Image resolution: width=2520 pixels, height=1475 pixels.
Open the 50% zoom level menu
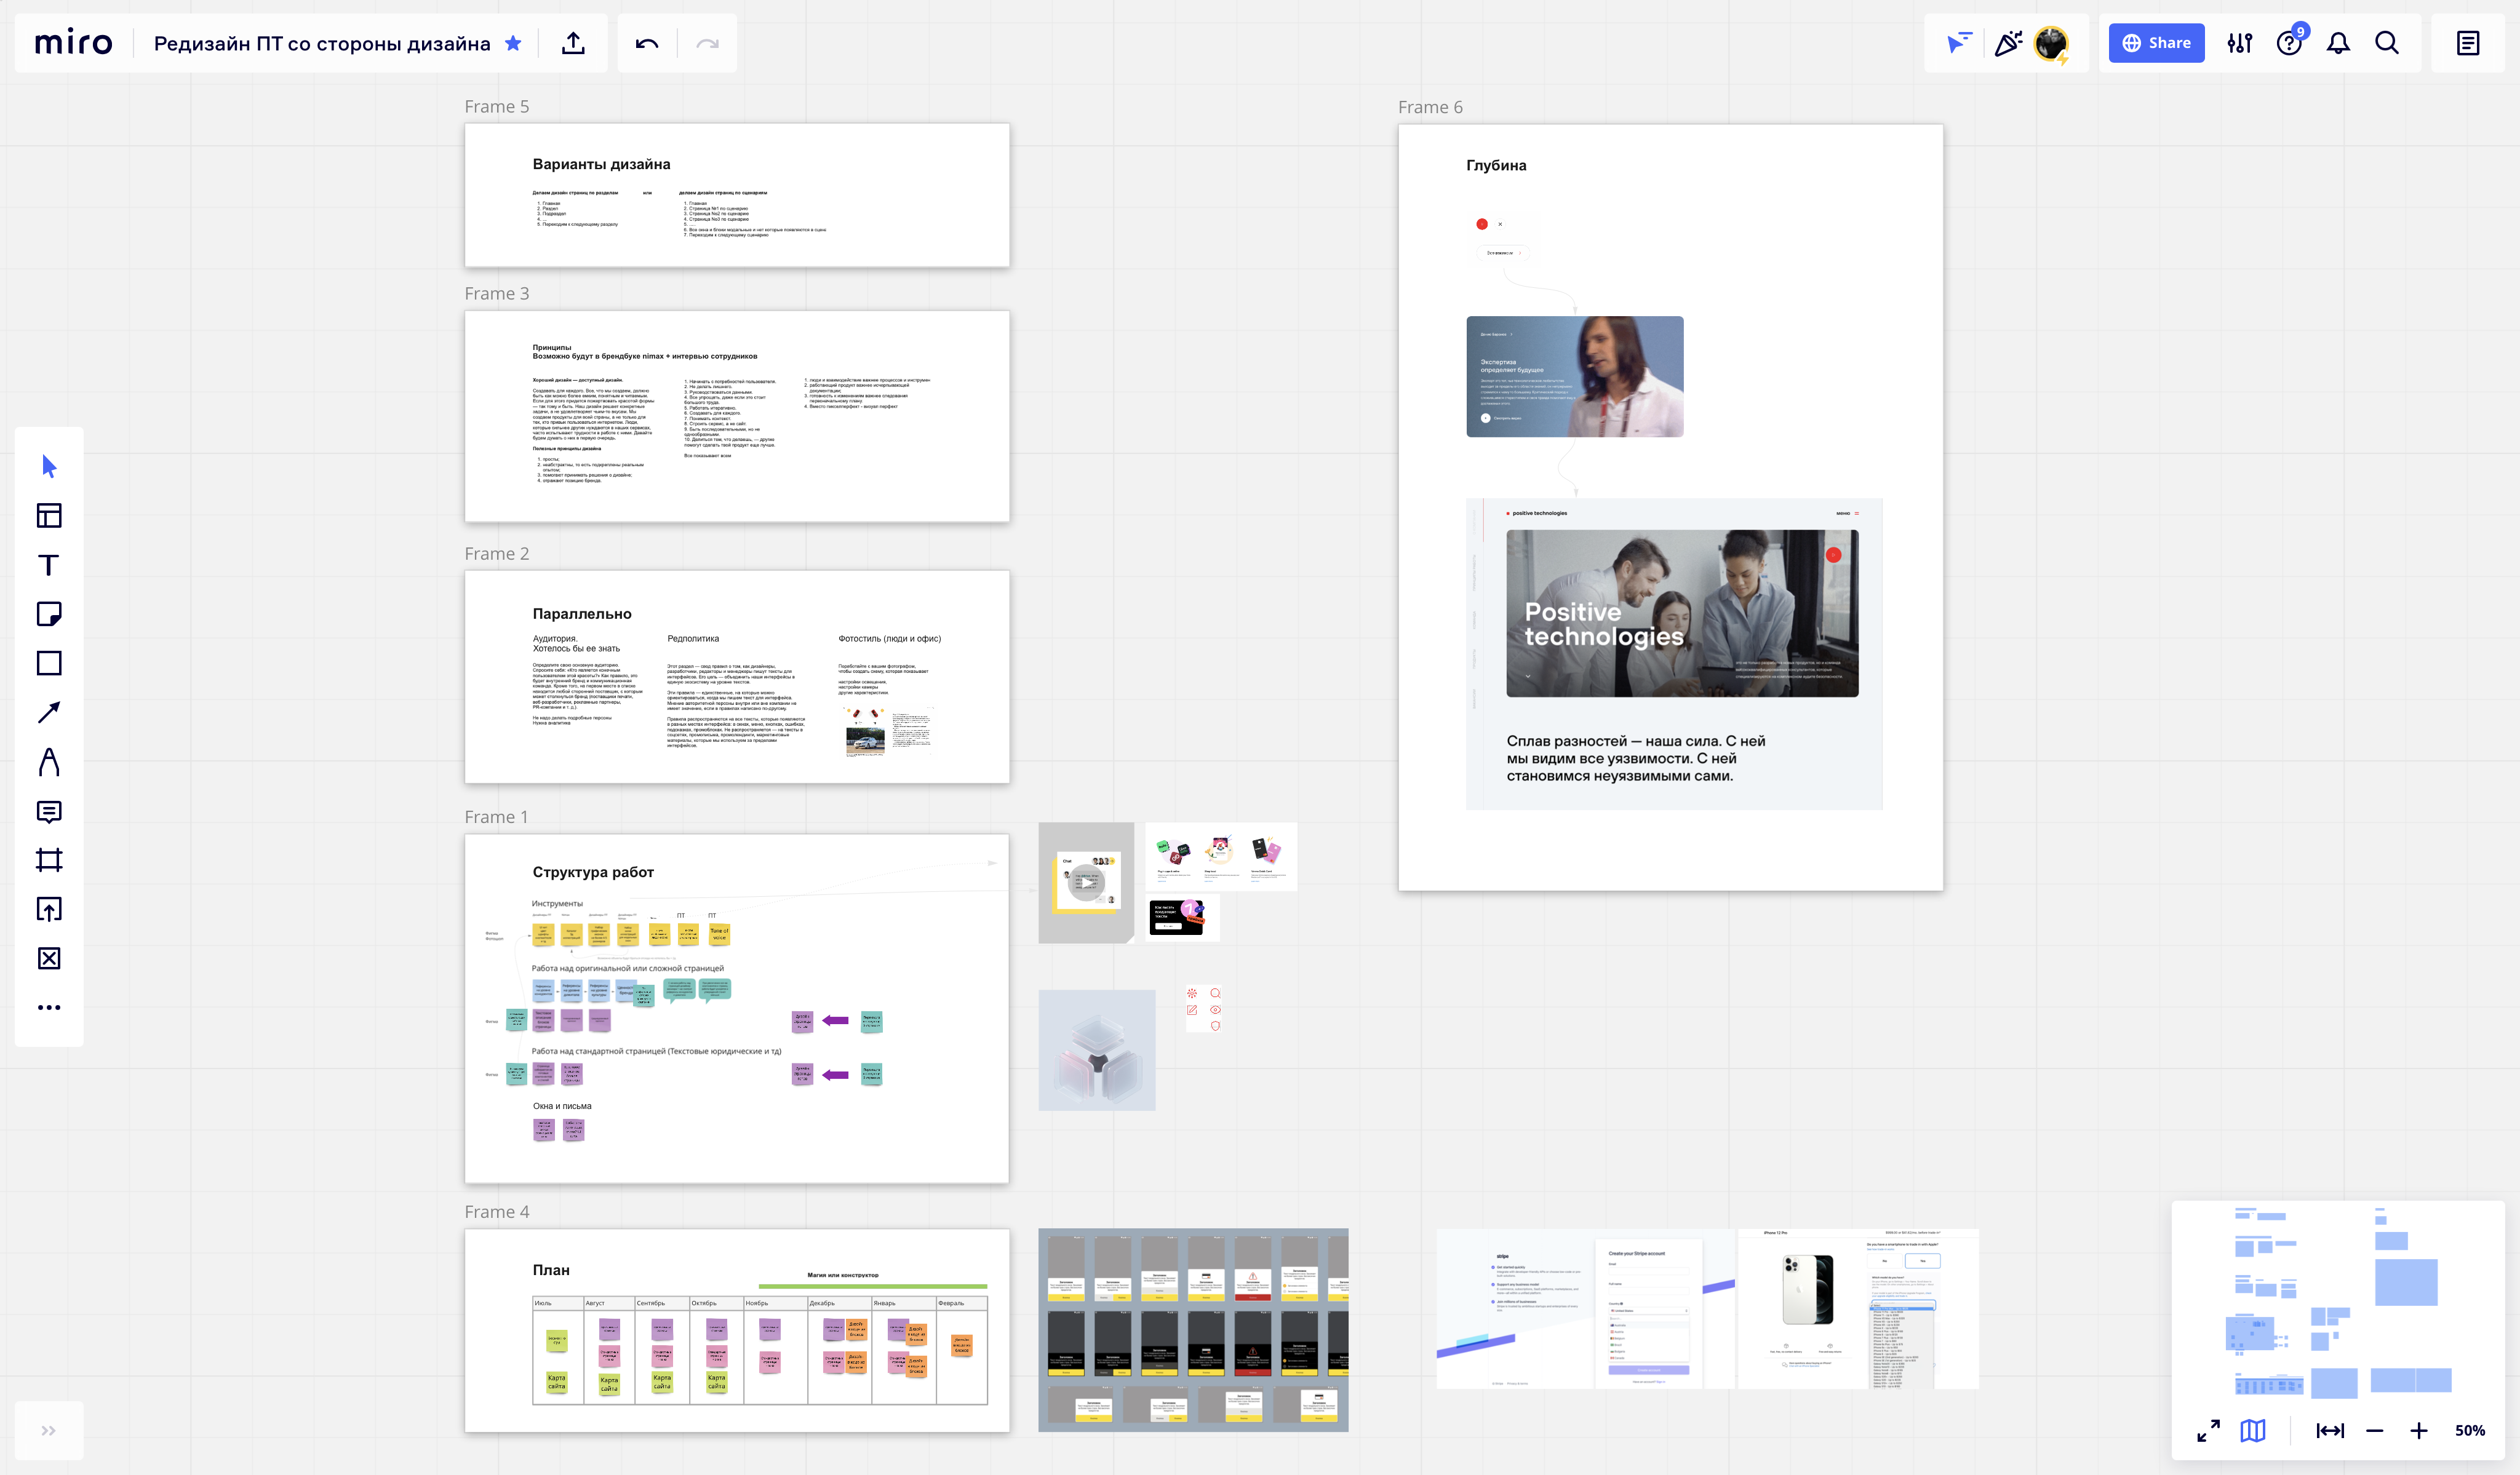coord(2469,1430)
